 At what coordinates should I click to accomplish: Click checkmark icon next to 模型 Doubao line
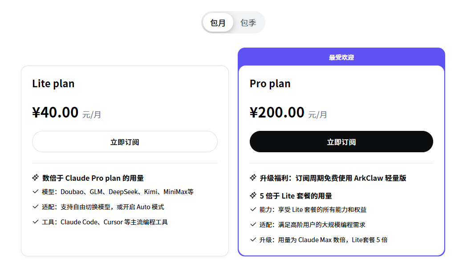pyautogui.click(x=36, y=192)
